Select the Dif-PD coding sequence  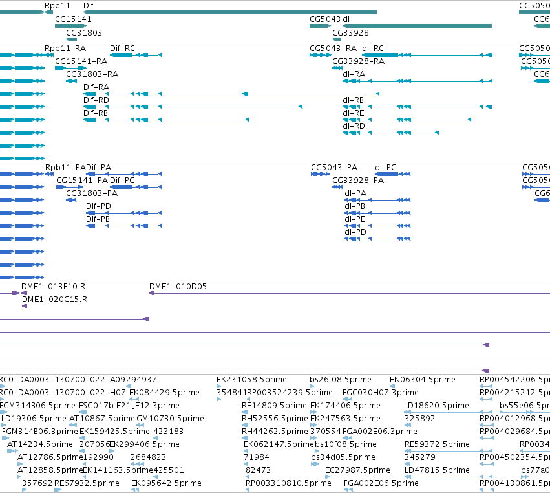point(124,213)
